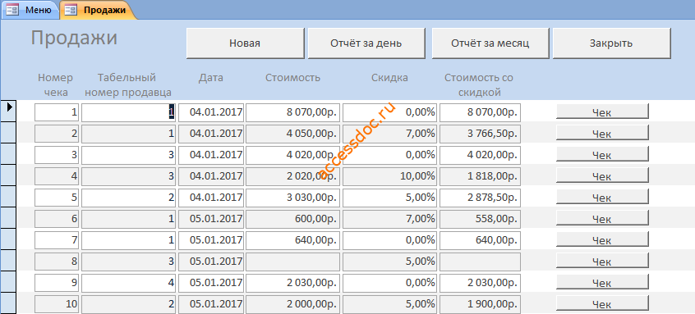Click the Номер чека field with 10
The width and height of the screenshot is (695, 314).
tap(57, 304)
